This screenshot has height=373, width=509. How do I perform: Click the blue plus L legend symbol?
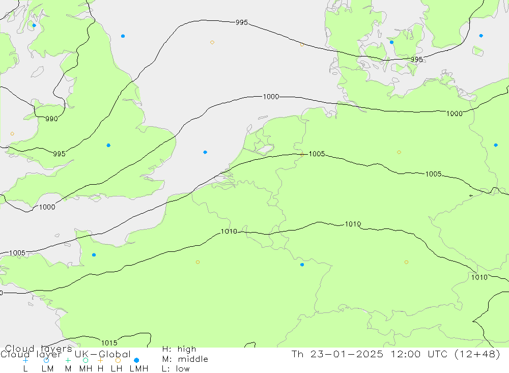pyautogui.click(x=25, y=360)
